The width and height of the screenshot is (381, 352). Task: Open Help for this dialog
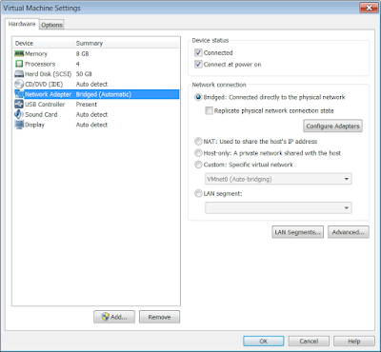pos(354,342)
